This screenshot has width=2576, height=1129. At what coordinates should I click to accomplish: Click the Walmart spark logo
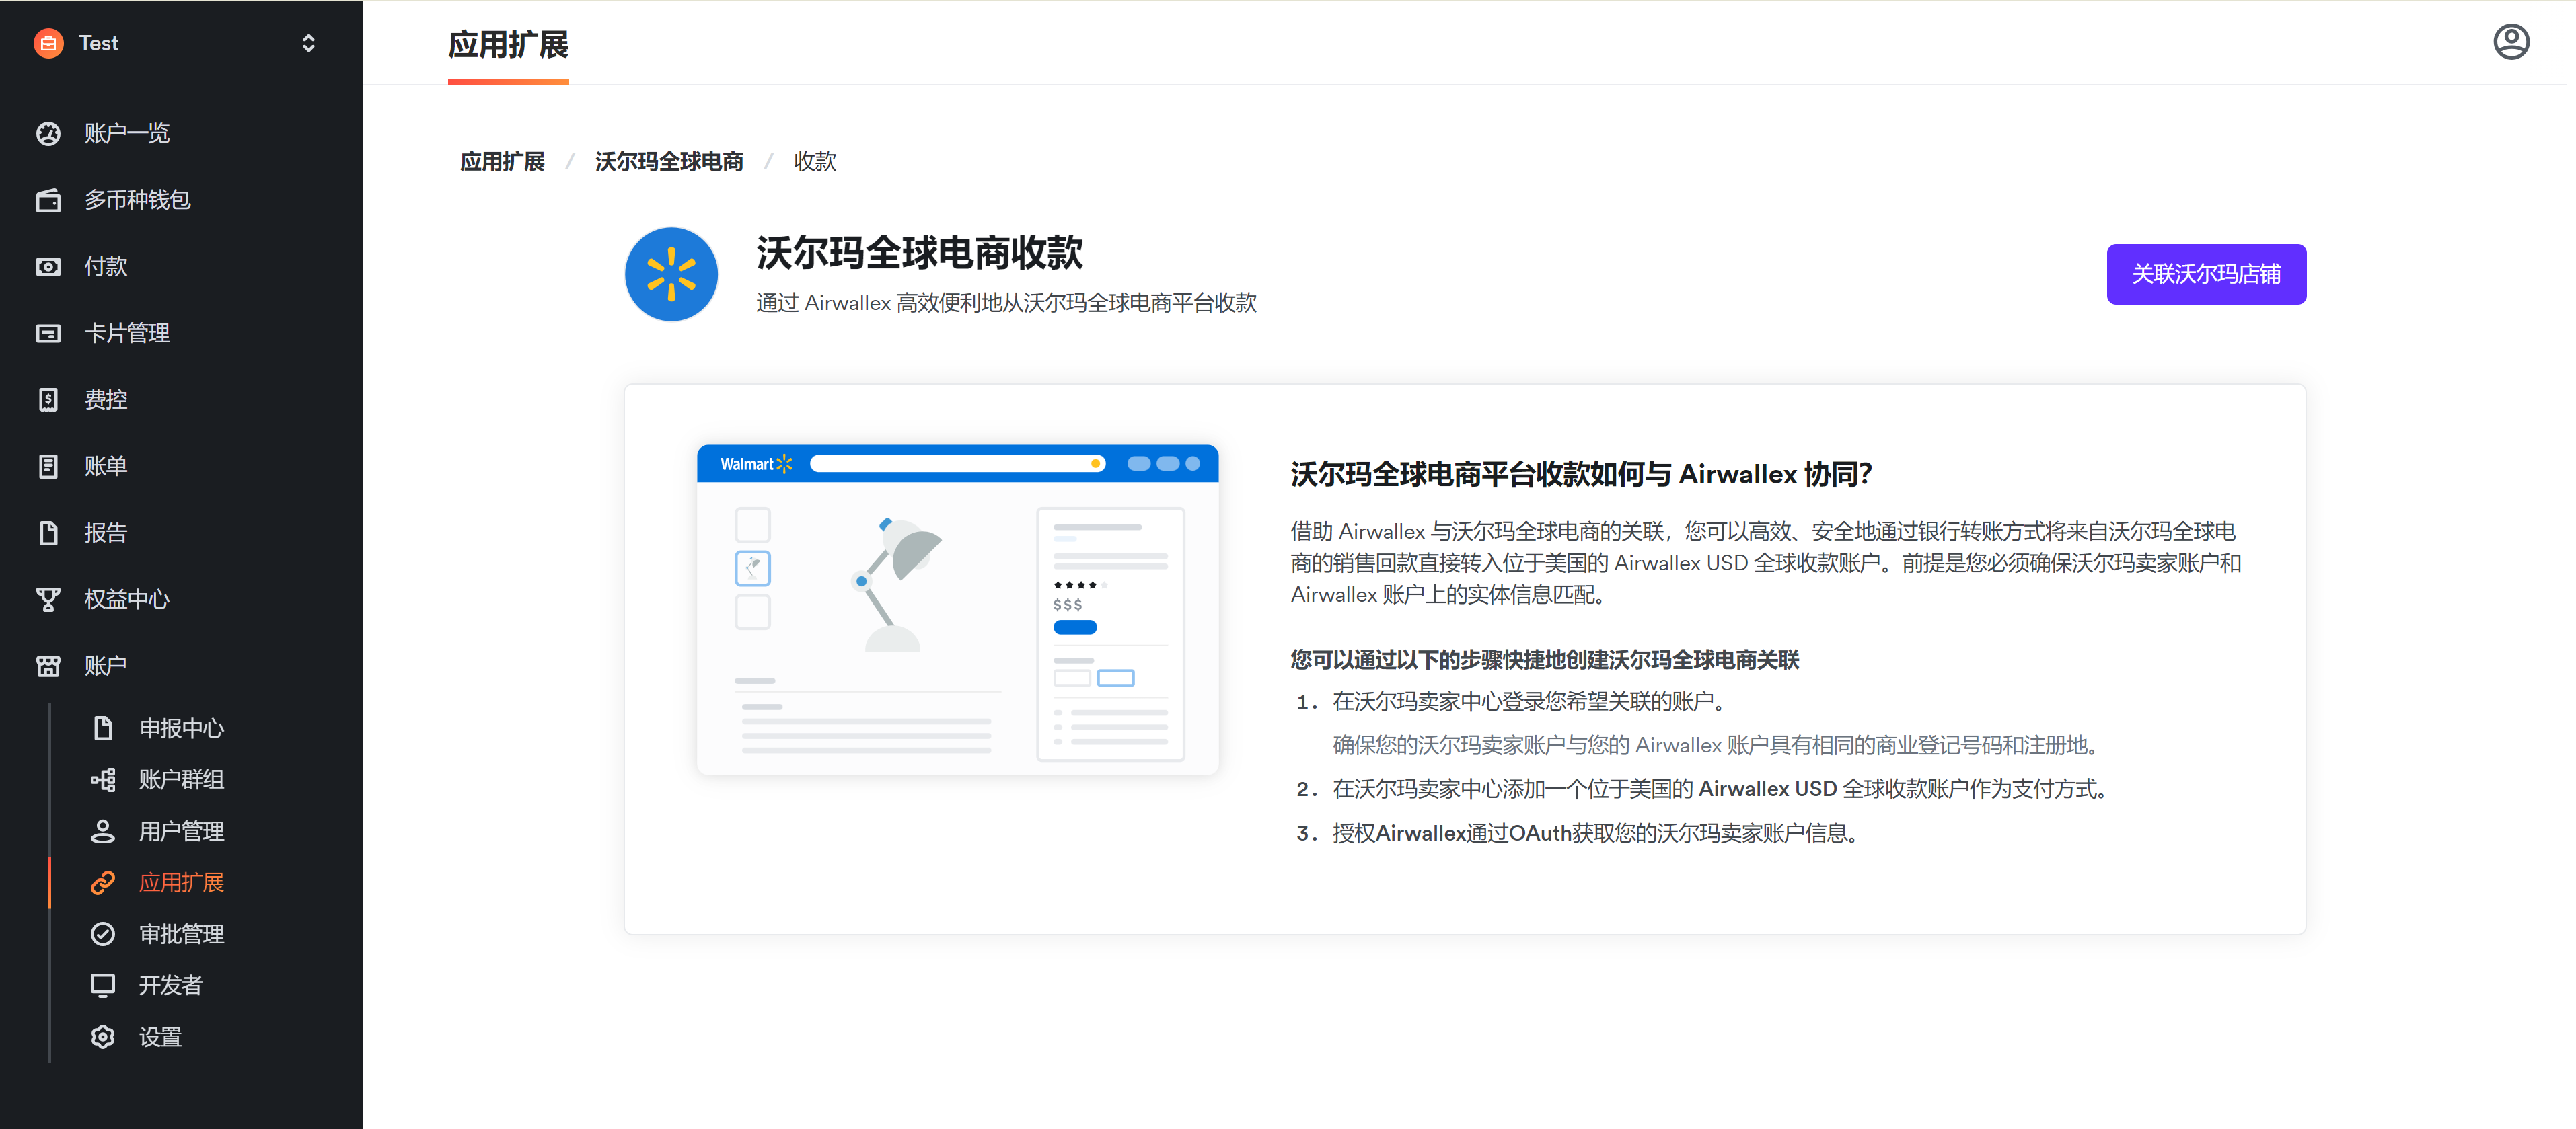[671, 275]
